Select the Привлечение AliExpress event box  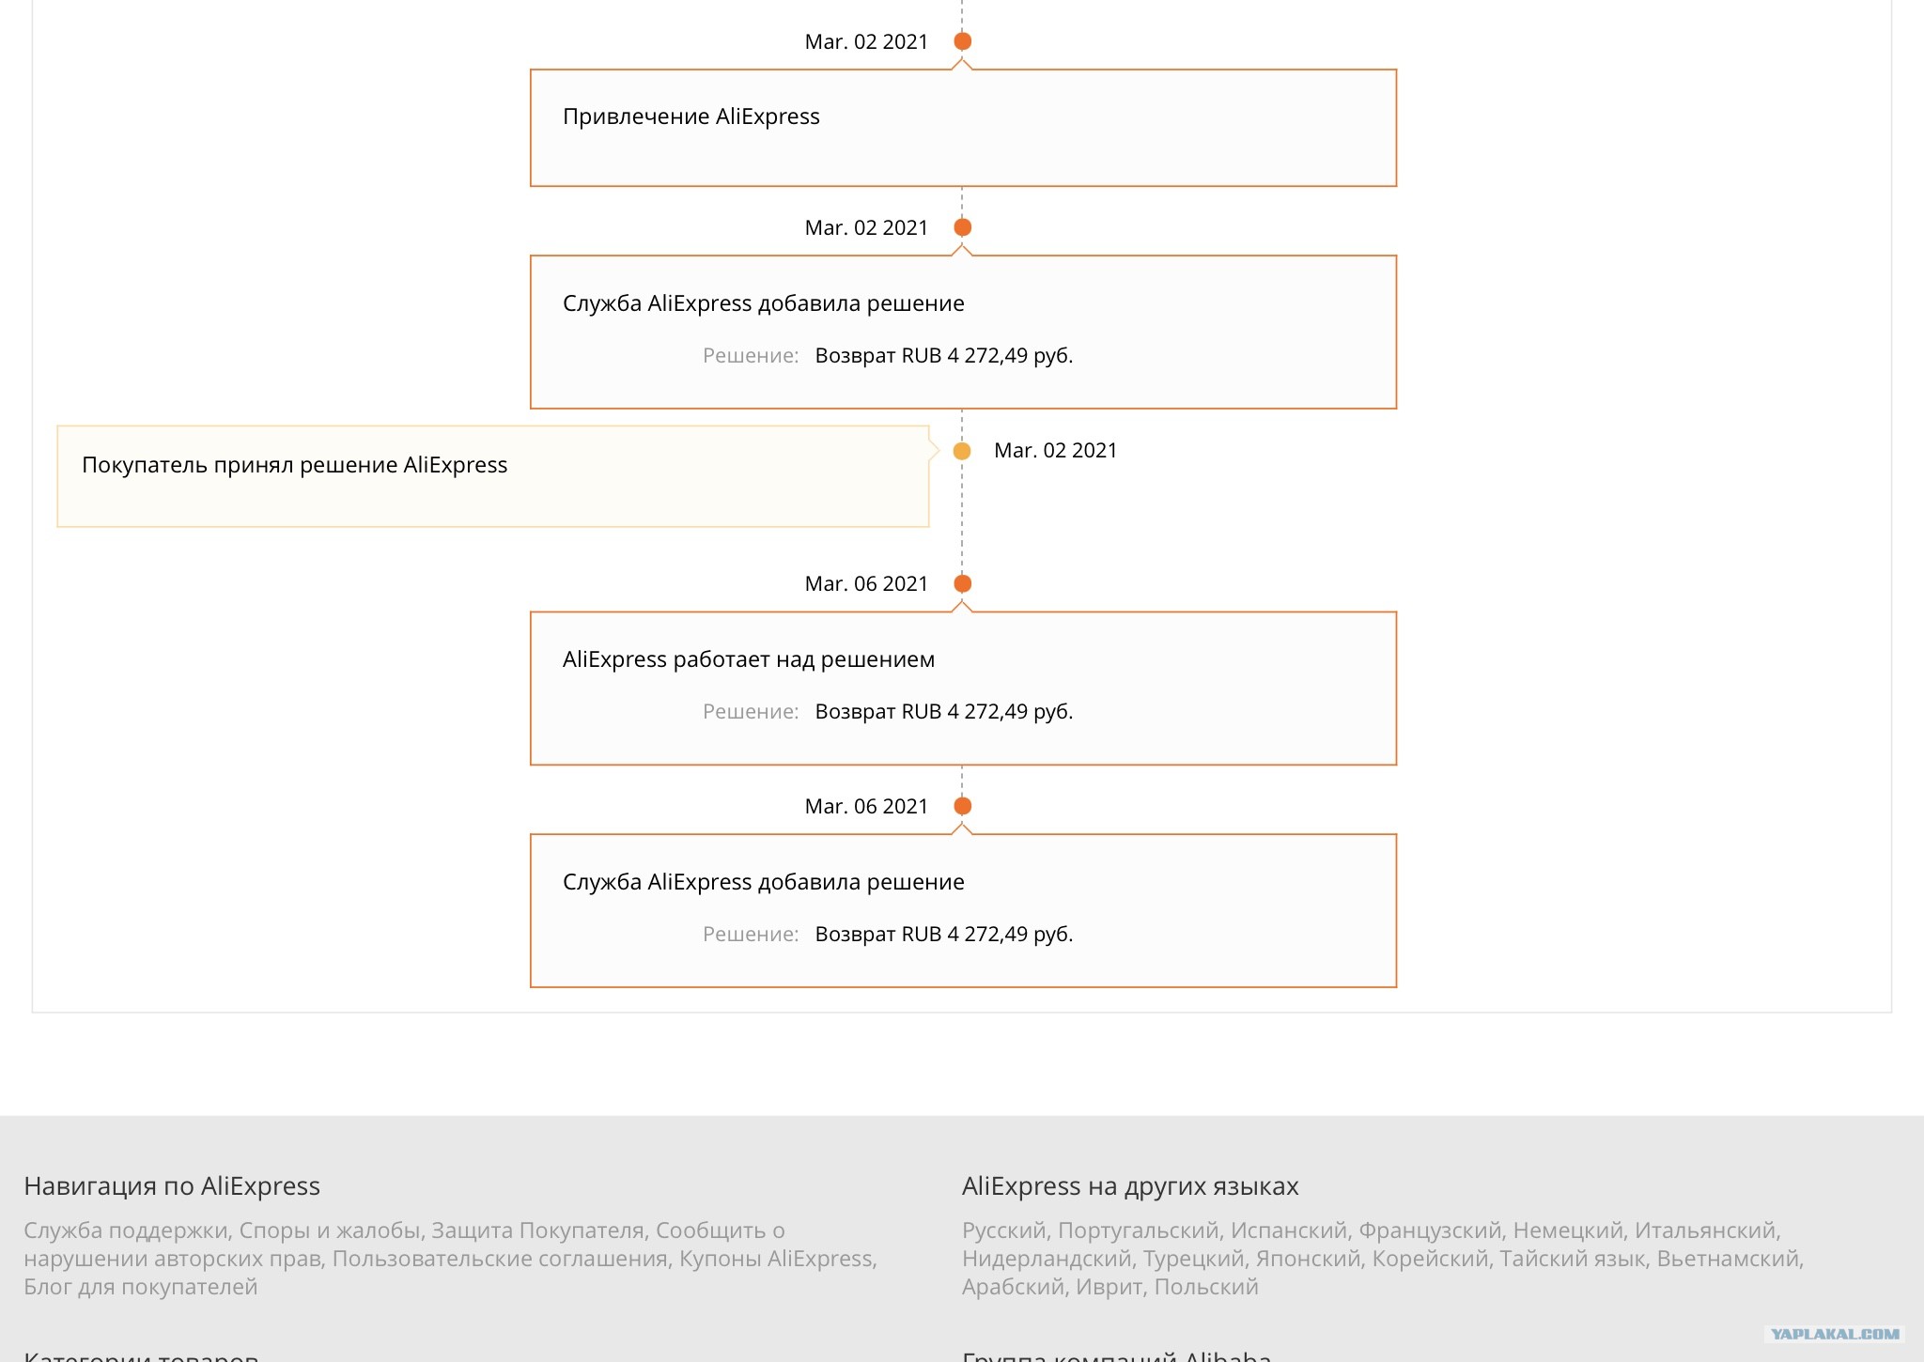pyautogui.click(x=963, y=128)
